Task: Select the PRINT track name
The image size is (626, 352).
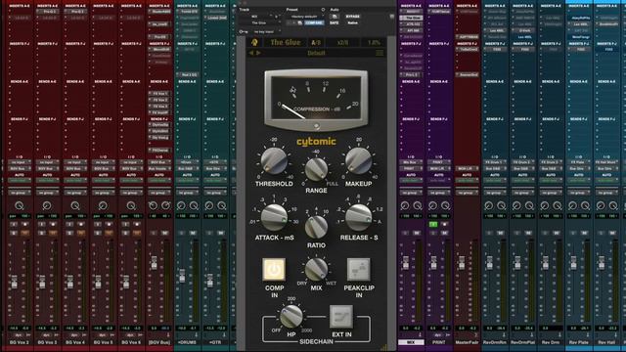Action: [x=439, y=342]
